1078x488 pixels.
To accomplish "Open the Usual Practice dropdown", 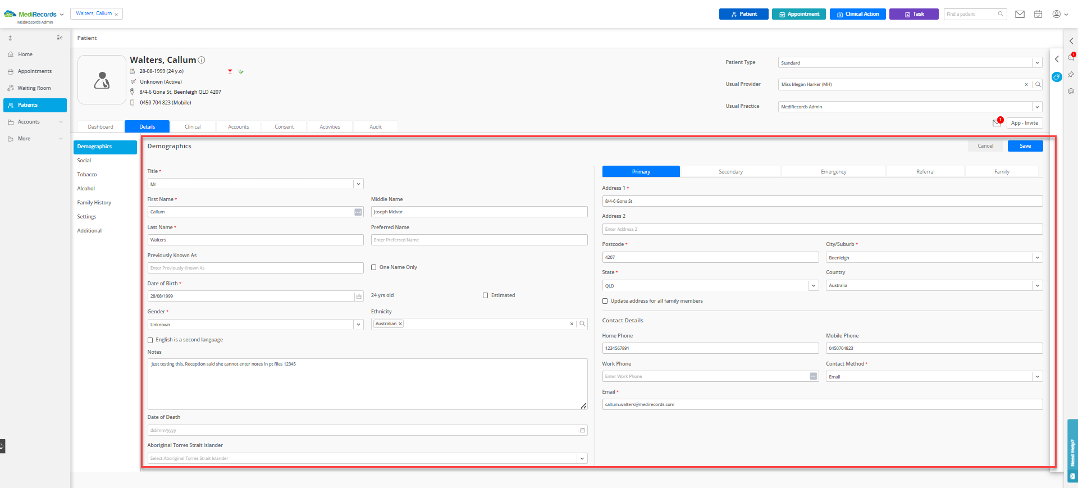I will (1037, 107).
